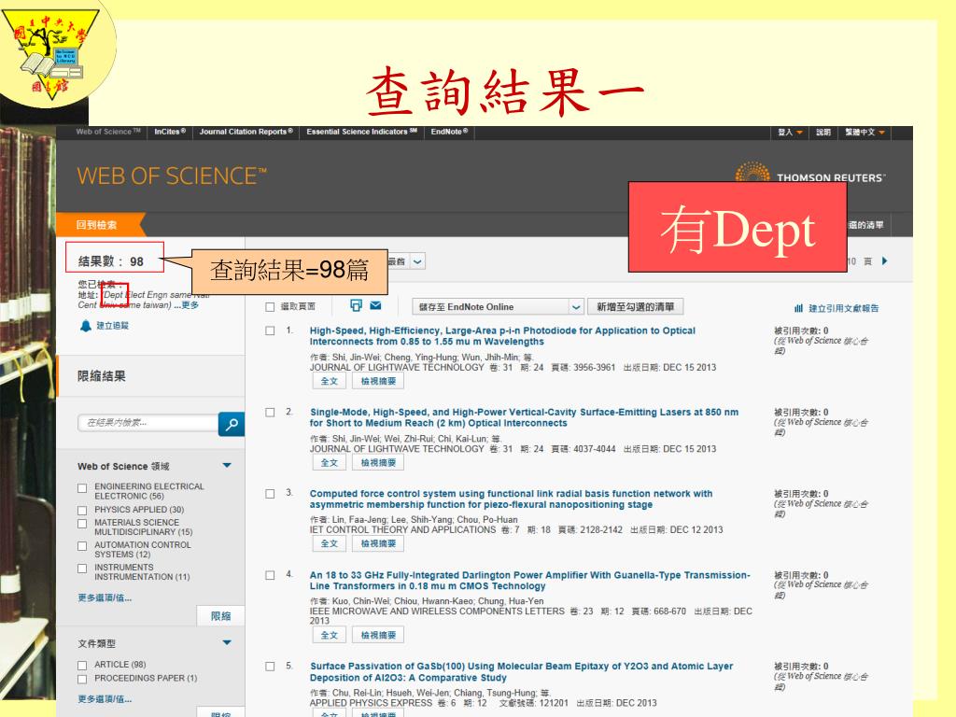Open the sort order dropdown arrow
Screen dimensions: 956x717
(x=417, y=261)
